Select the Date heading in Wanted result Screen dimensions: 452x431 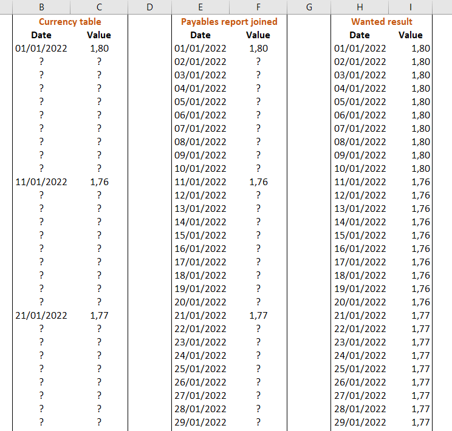[x=360, y=35]
